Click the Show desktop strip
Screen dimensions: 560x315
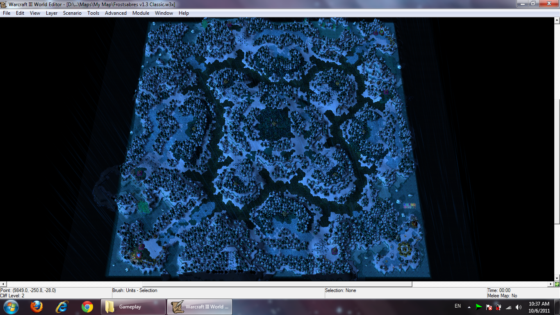[557, 307]
